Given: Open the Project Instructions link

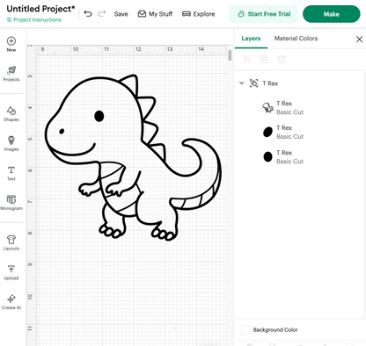Looking at the screenshot, I should pyautogui.click(x=34, y=20).
